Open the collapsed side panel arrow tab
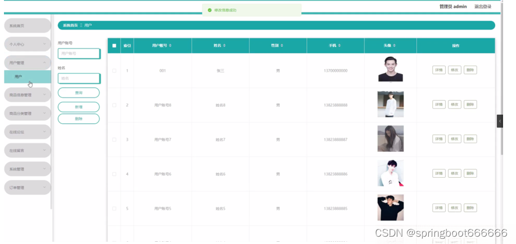The image size is (516, 244). tap(500, 121)
